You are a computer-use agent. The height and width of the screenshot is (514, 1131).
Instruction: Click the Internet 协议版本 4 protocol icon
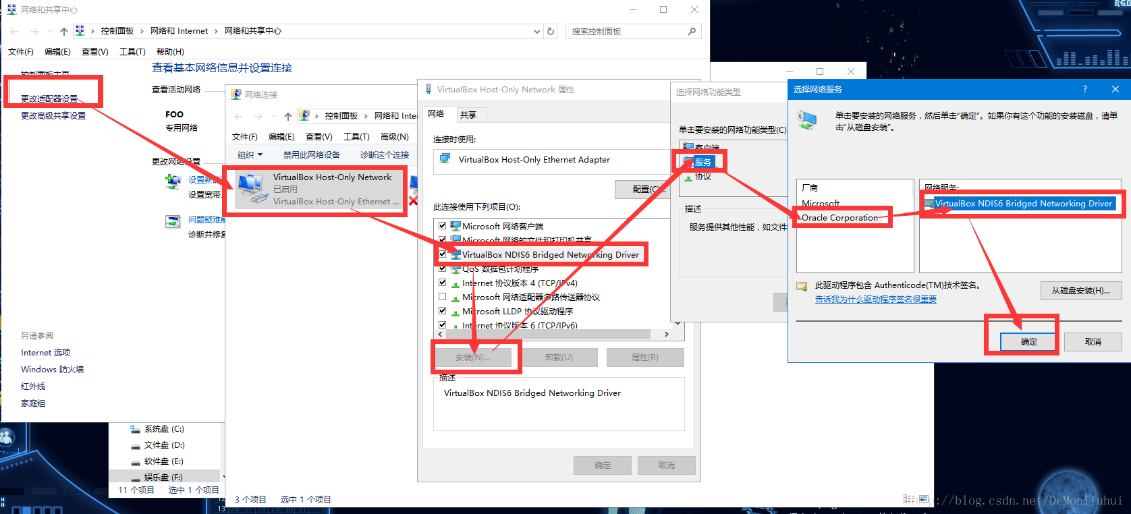456,283
